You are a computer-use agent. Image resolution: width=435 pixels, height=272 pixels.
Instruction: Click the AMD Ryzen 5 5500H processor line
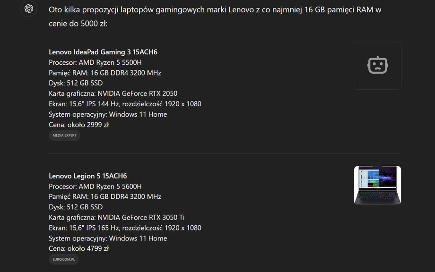pos(95,63)
